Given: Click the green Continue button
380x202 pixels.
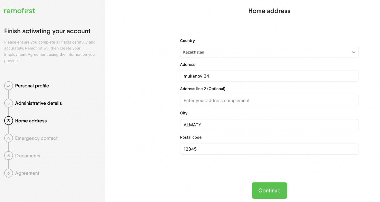Looking at the screenshot, I should [x=269, y=190].
